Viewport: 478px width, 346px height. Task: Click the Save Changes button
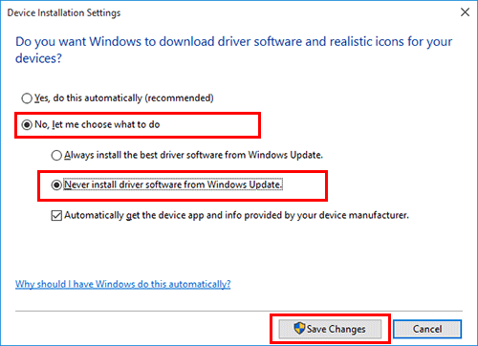(330, 329)
